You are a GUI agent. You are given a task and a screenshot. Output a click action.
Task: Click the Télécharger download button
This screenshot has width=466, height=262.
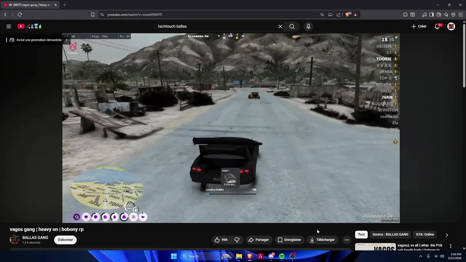pos(322,240)
